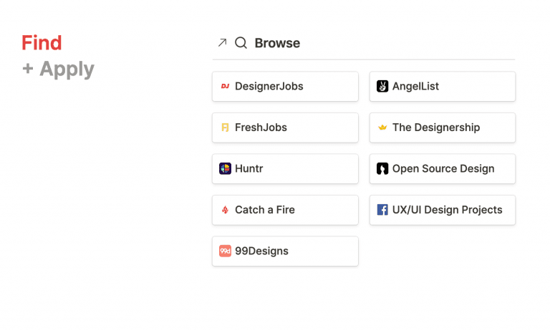Image resolution: width=550 pixels, height=331 pixels.
Task: Visit The Designership page
Action: [443, 128]
